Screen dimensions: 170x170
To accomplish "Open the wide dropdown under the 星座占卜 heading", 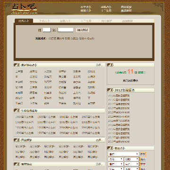I will 124,154.
